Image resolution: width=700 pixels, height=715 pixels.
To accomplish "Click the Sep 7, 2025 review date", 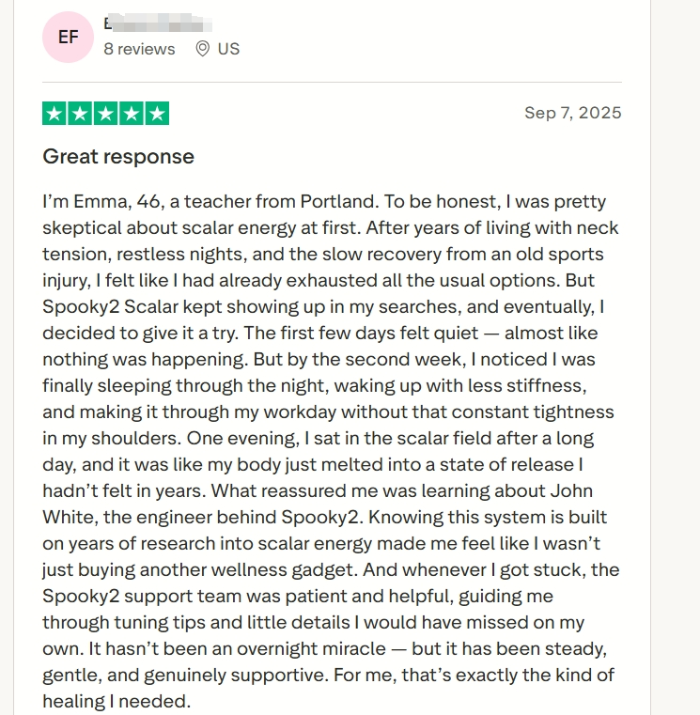I will tap(572, 113).
